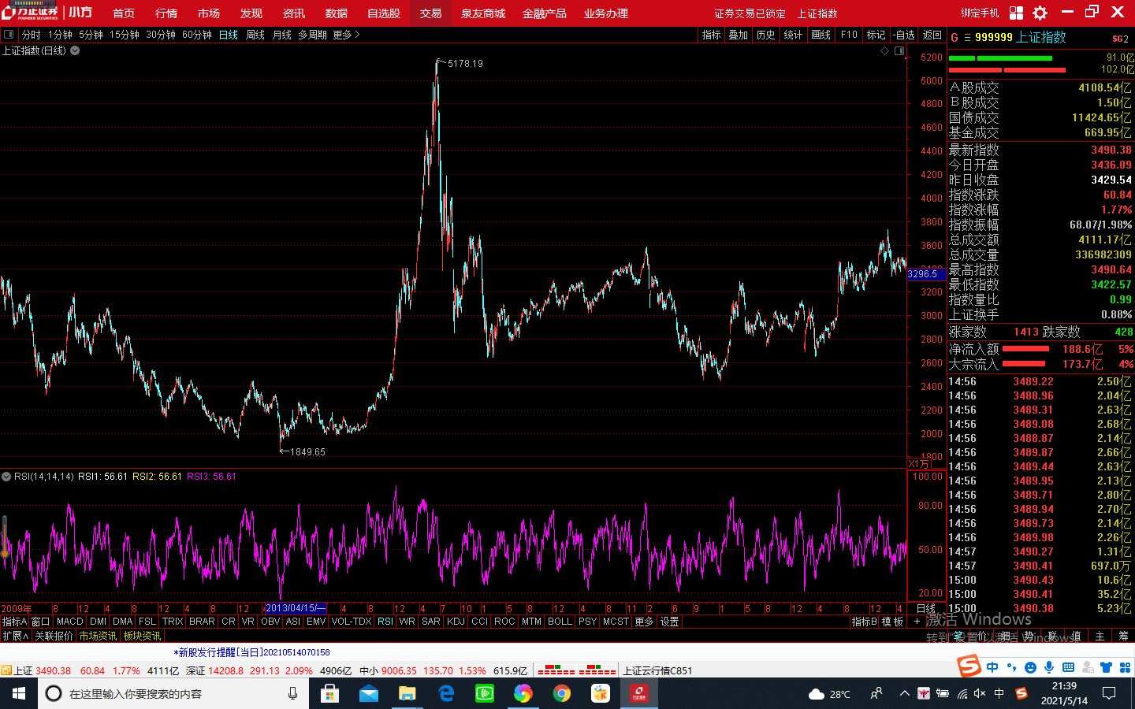Click the 2013/04/15 date marker on timeline
The height and width of the screenshot is (709, 1135).
point(295,608)
